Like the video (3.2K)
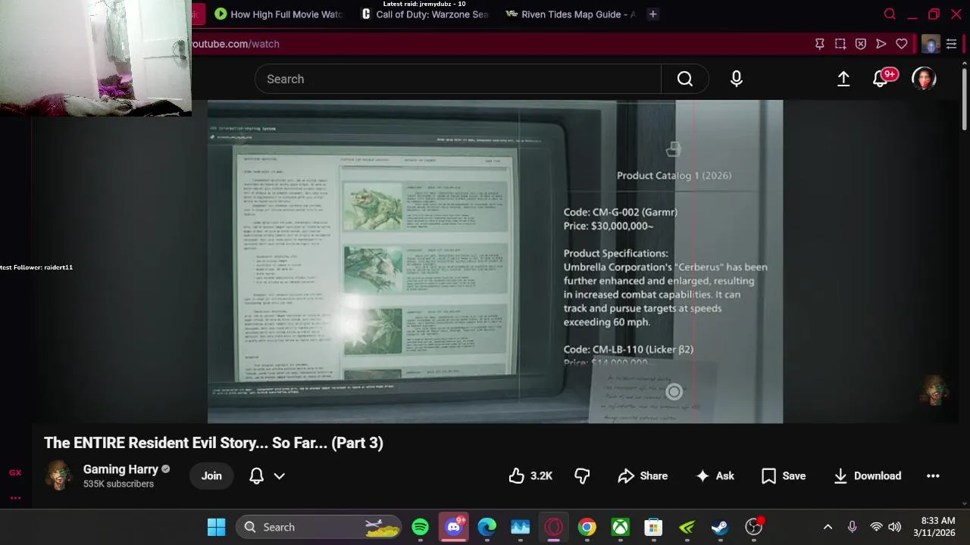 coord(530,475)
